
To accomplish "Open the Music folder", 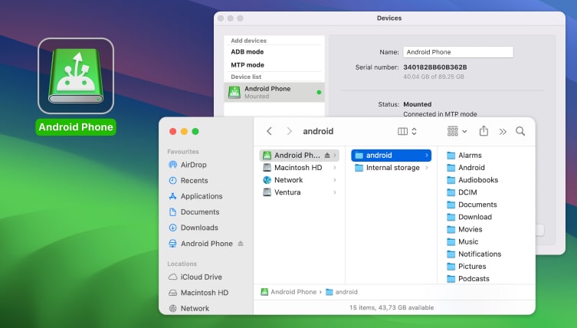I will pyautogui.click(x=463, y=241).
